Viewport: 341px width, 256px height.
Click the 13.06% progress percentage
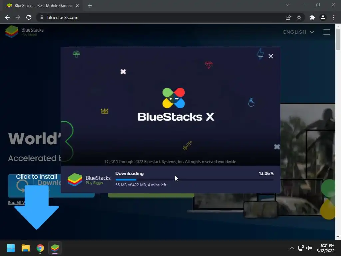coord(266,173)
